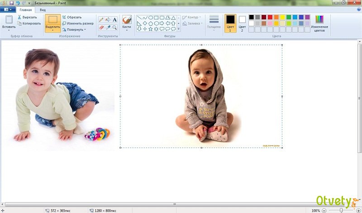Select the Text tool
Image resolution: width=362 pixels, height=213 pixels.
[x=114, y=19]
